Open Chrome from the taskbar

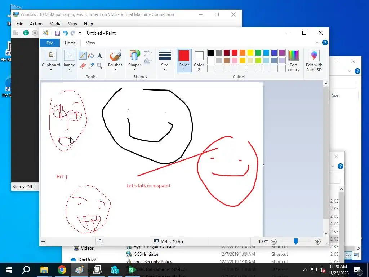[x=62, y=270]
